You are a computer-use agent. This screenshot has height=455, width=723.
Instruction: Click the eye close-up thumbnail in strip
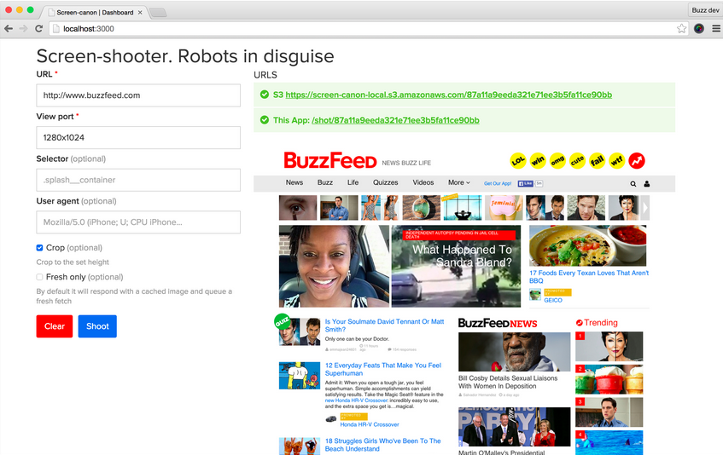(x=298, y=208)
